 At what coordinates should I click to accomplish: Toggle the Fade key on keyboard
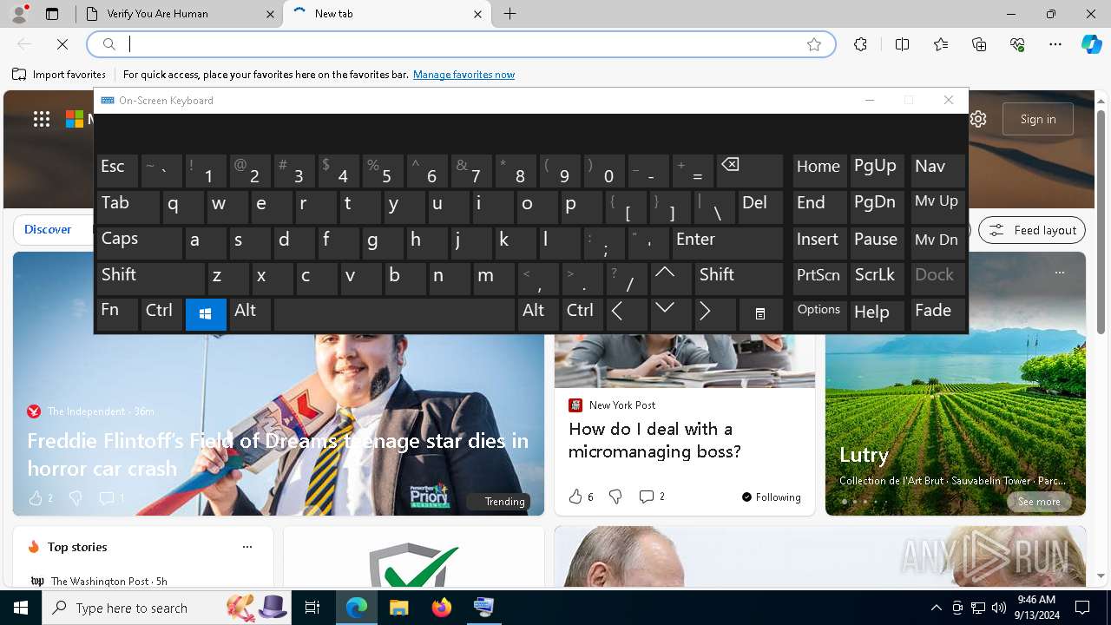(x=937, y=314)
